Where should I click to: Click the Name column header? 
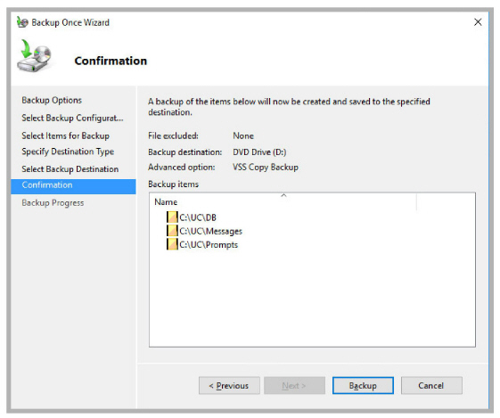[x=283, y=201]
